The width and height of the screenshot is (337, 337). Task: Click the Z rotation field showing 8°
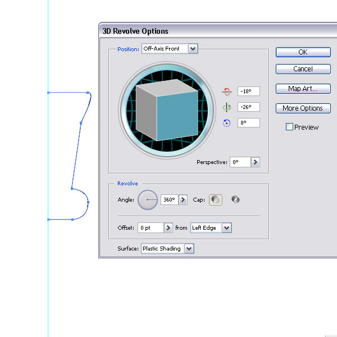249,122
